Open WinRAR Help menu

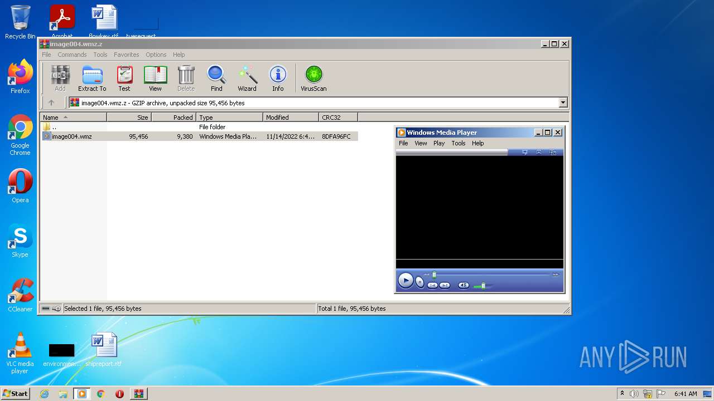pyautogui.click(x=178, y=55)
